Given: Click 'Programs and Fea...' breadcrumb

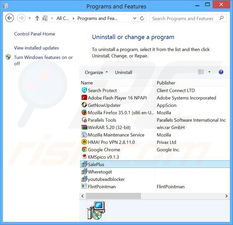Looking at the screenshot, I should pos(97,18).
